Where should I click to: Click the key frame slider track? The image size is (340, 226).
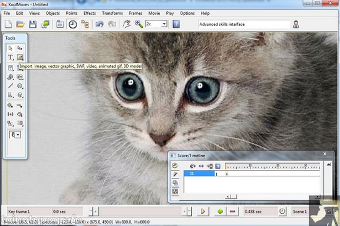click(x=140, y=211)
